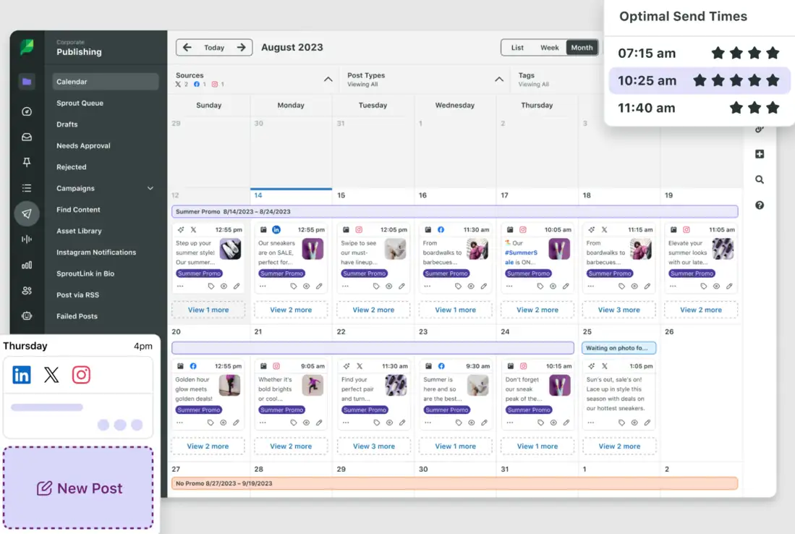Toggle eye icon on 'Step up your summer style' post
The height and width of the screenshot is (534, 795).
point(224,286)
